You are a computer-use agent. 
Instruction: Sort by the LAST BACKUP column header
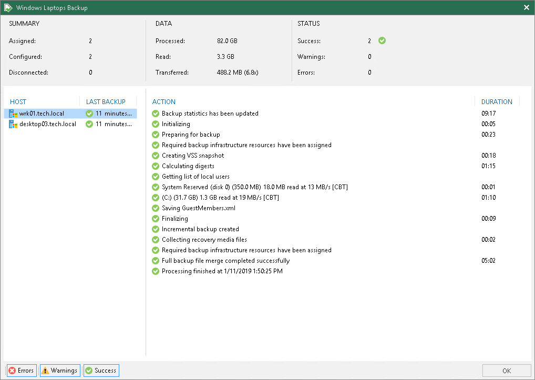coord(106,101)
